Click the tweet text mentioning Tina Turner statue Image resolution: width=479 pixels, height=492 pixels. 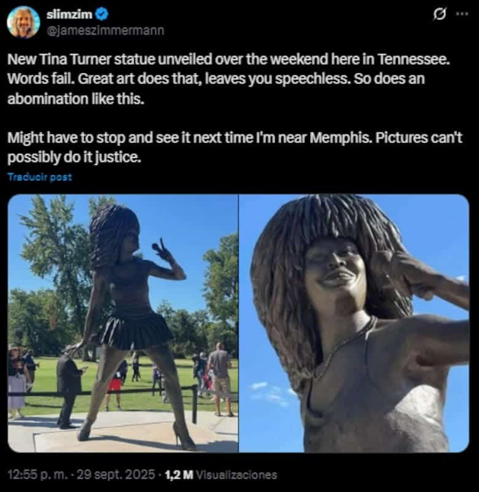click(x=228, y=79)
